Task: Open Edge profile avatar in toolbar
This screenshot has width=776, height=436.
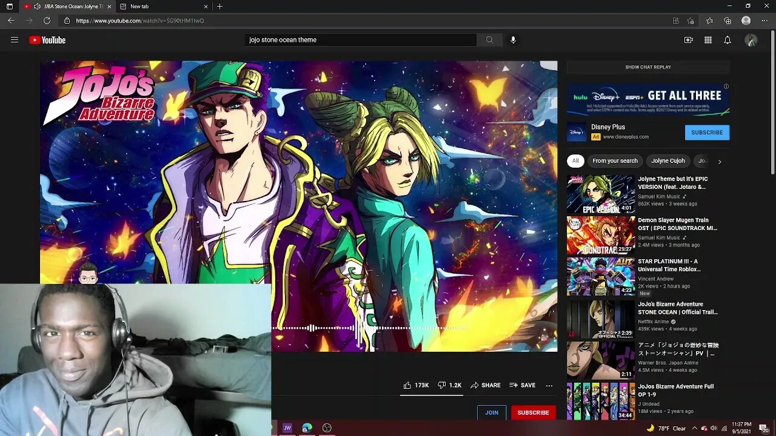Action: [746, 21]
